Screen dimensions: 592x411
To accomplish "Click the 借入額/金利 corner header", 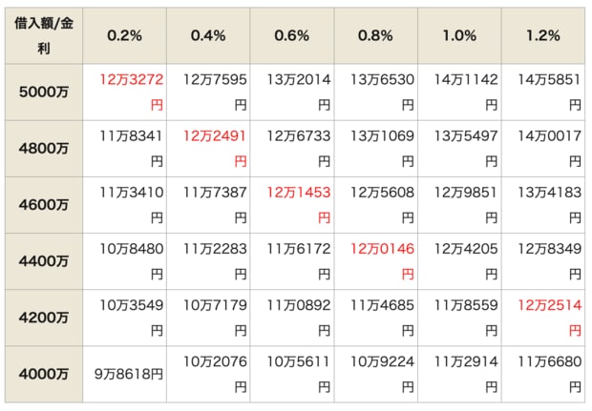I will (x=44, y=36).
